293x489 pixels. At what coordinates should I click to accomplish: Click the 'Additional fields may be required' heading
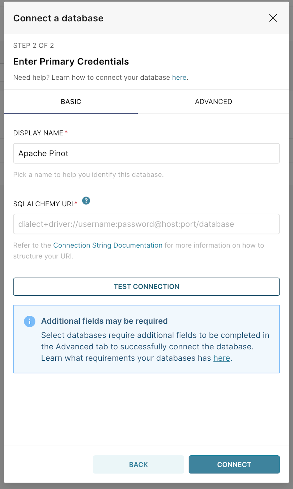click(104, 321)
